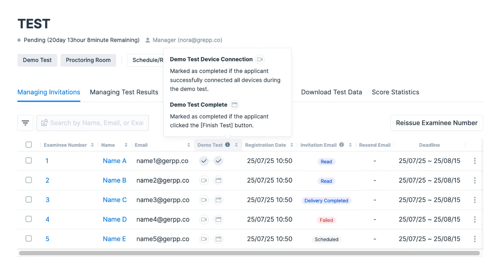Click email name5@gerpp.co
This screenshot has width=497, height=279.
[163, 239]
